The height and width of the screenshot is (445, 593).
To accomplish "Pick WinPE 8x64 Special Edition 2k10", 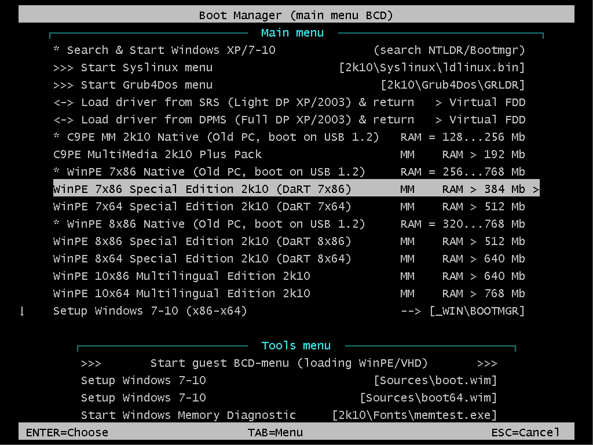I will click(202, 259).
